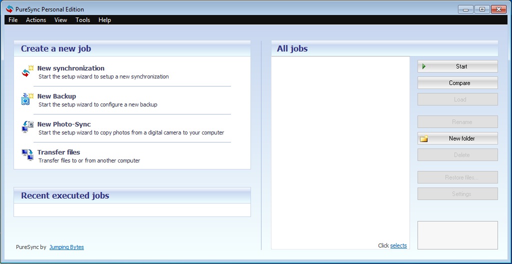The width and height of the screenshot is (512, 264).
Task: Click the New synchronization arrows icon
Action: point(27,72)
